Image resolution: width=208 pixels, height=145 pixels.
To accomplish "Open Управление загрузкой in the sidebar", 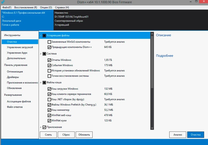I will (x=20, y=47).
